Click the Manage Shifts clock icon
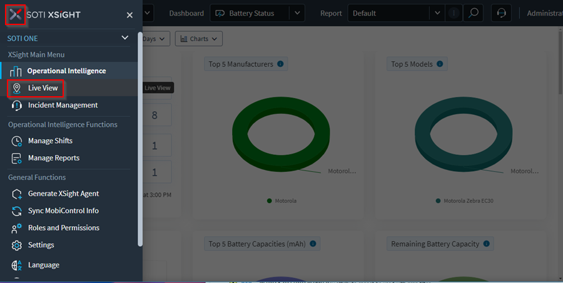Screen dimensions: 563x283 coord(16,141)
